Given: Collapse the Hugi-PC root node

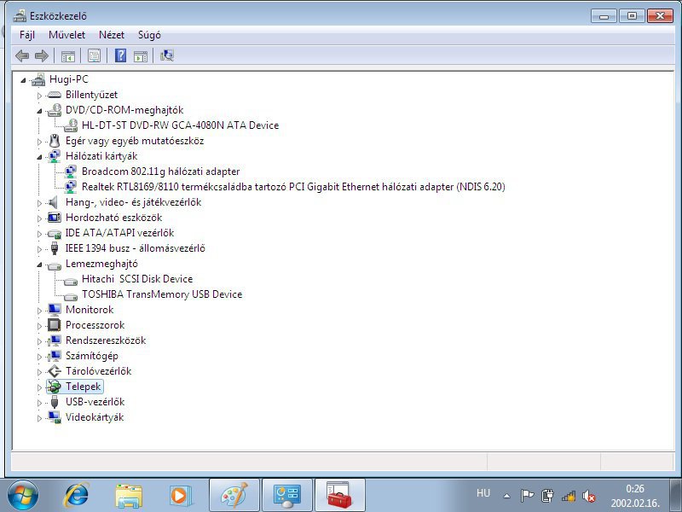Looking at the screenshot, I should 23,80.
